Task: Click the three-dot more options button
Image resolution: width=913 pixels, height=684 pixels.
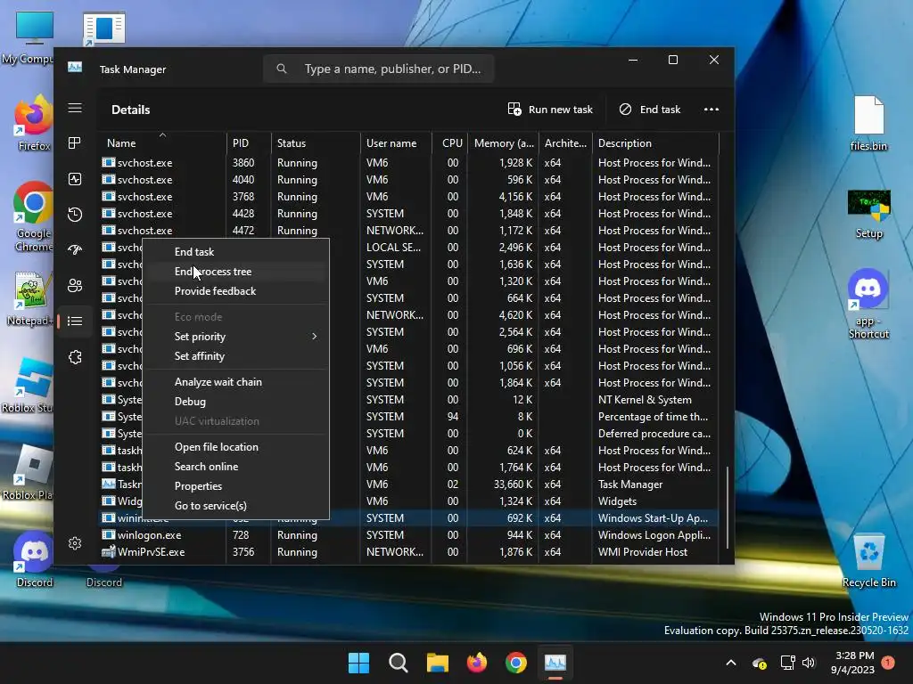Action: coord(711,110)
